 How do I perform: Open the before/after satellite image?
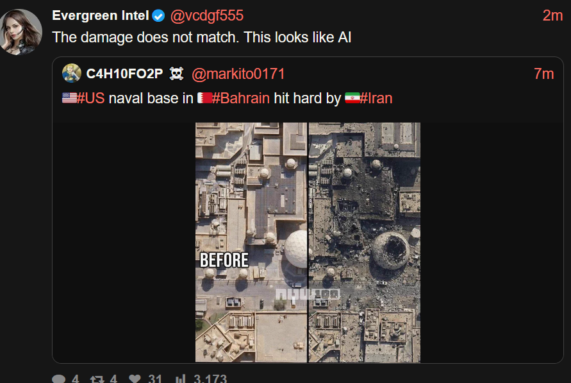point(308,243)
